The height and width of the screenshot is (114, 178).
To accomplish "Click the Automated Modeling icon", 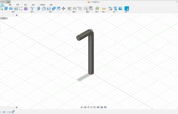I will 32,8.
